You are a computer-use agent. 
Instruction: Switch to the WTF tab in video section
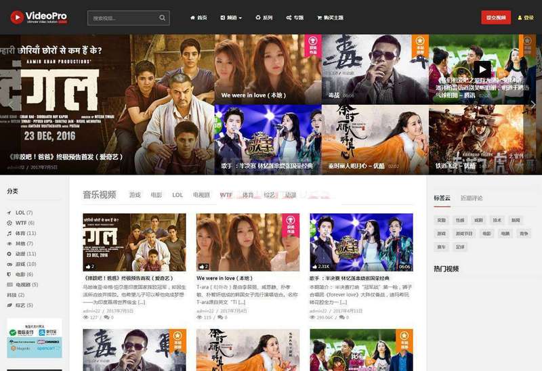tap(226, 195)
